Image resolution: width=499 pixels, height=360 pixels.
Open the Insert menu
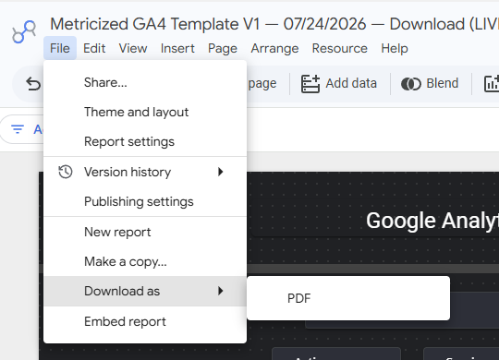point(177,48)
